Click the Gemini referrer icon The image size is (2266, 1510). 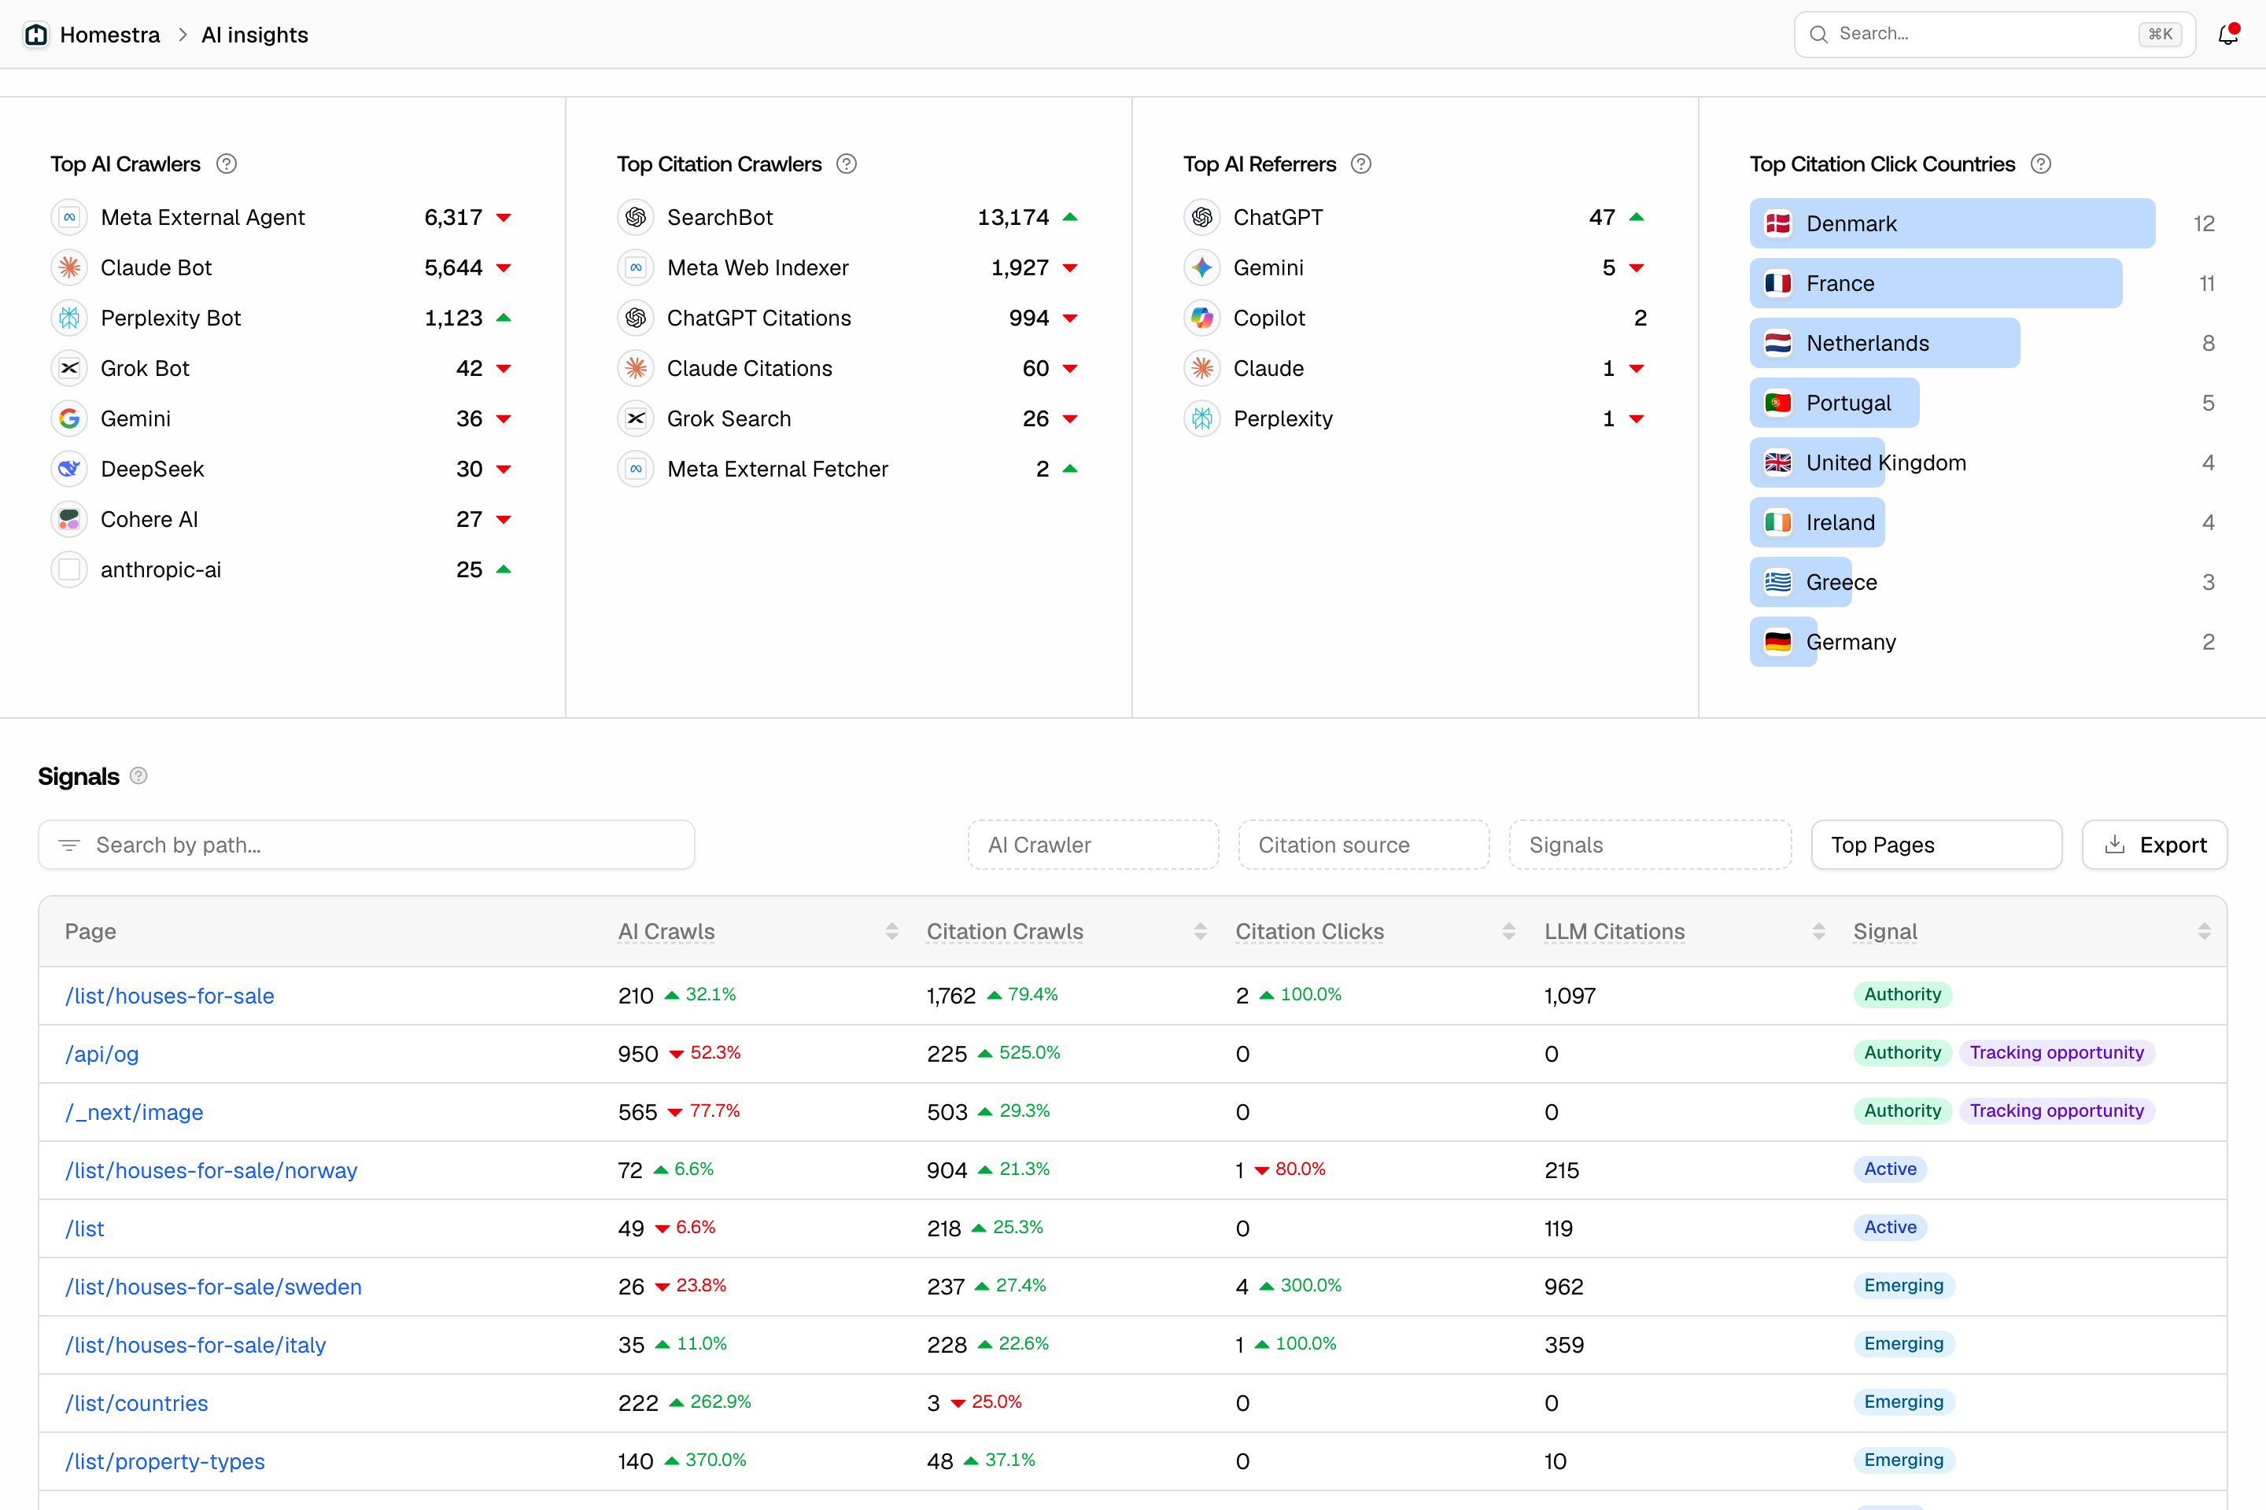1202,267
